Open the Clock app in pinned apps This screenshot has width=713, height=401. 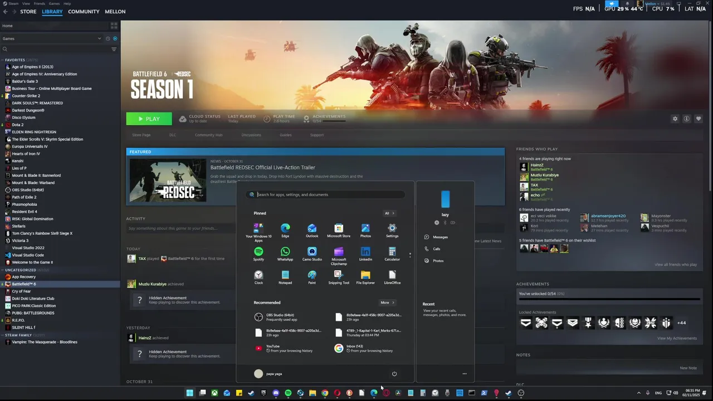(258, 277)
